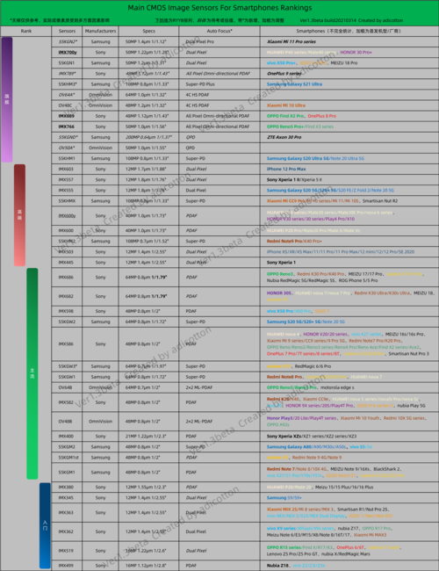Select the 'Smartphones' column header
Image resolution: width=439 pixels, height=571 pixels.
[x=349, y=31]
